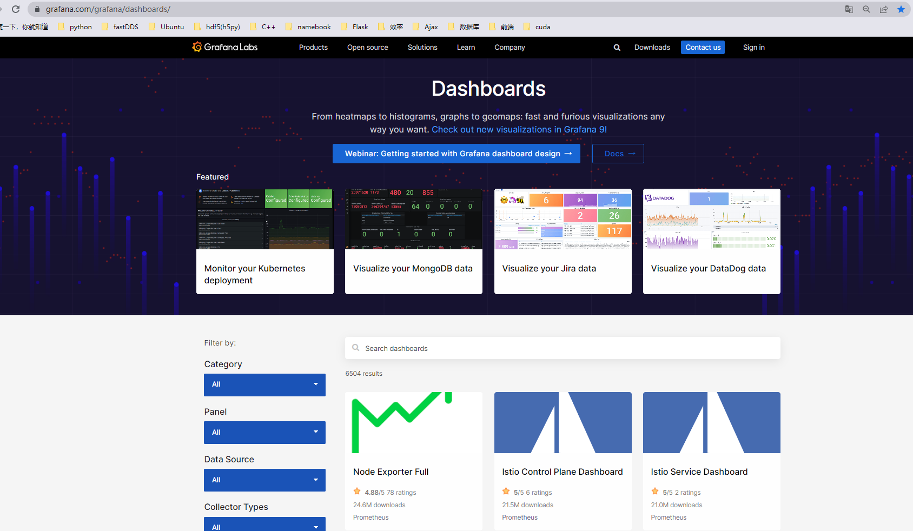
Task: Click the share page icon in address bar
Action: click(x=883, y=9)
